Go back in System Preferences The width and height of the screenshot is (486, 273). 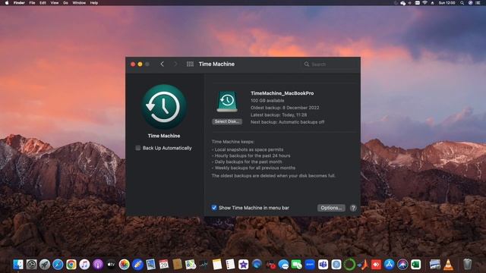pos(162,64)
